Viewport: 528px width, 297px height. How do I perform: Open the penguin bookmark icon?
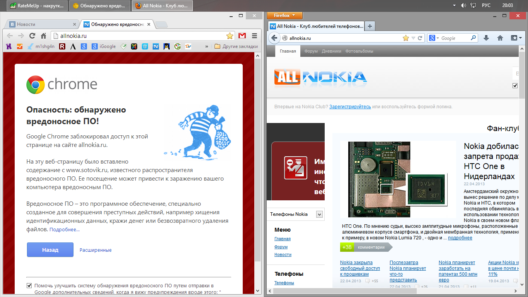[x=167, y=46]
